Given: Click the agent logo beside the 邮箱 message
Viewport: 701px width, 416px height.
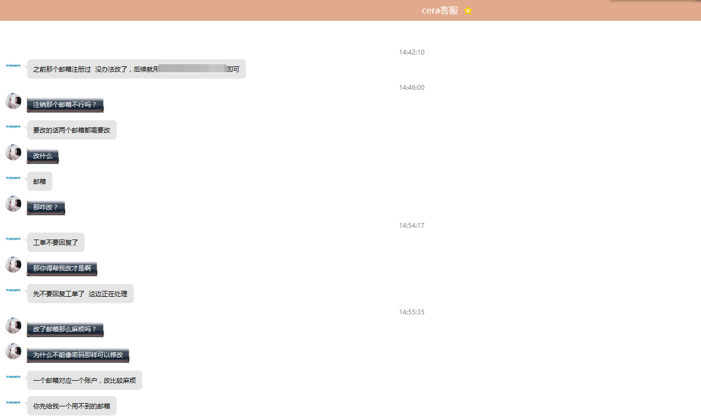Looking at the screenshot, I should [x=13, y=178].
